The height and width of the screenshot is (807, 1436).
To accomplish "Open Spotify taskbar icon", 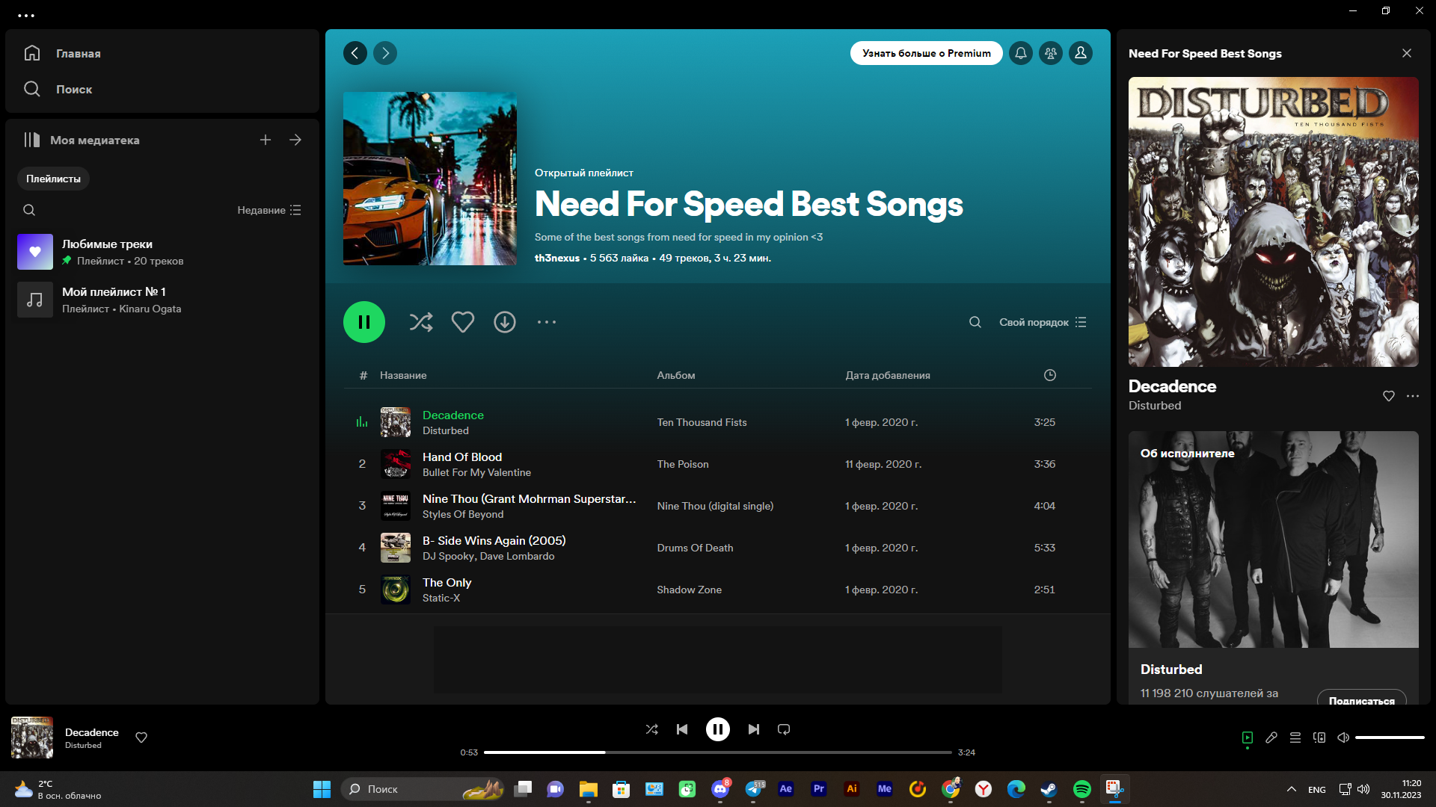I will pos(1082,789).
